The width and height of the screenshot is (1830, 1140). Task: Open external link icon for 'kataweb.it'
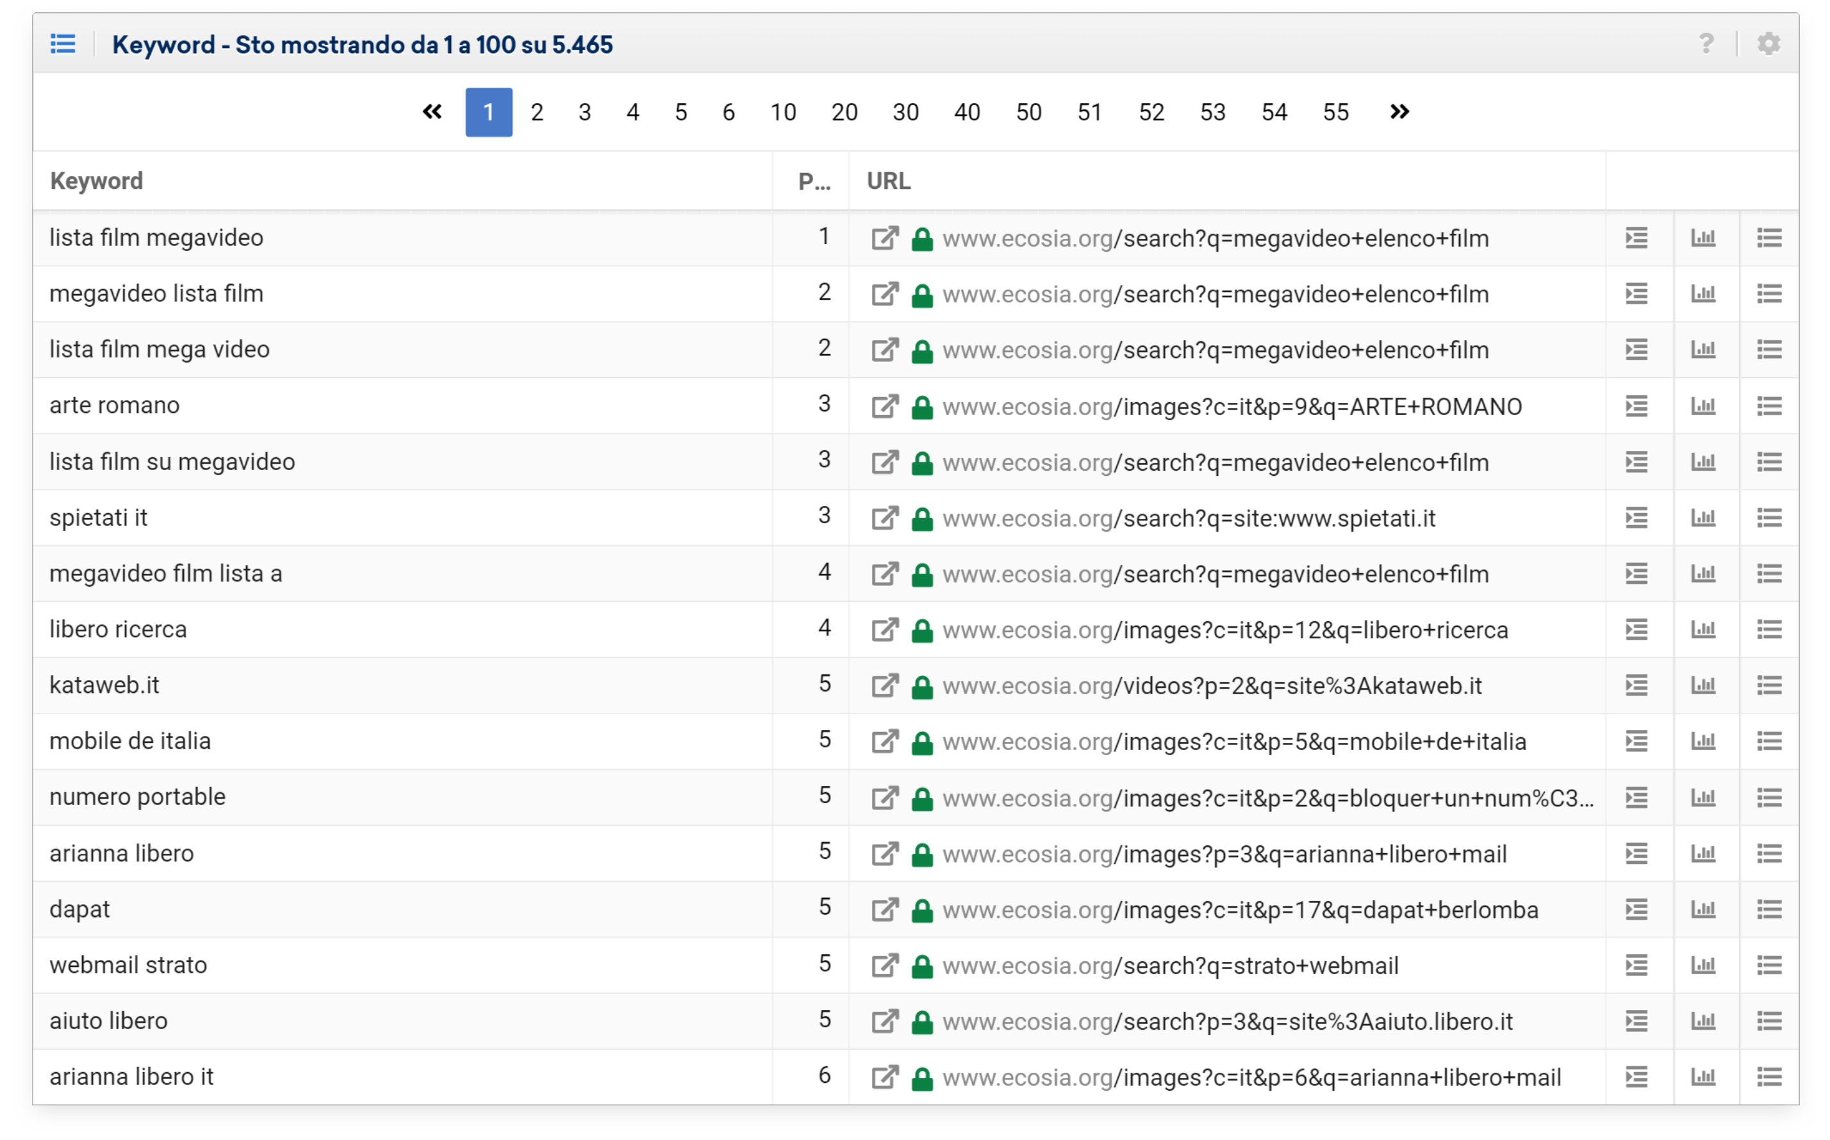point(885,685)
